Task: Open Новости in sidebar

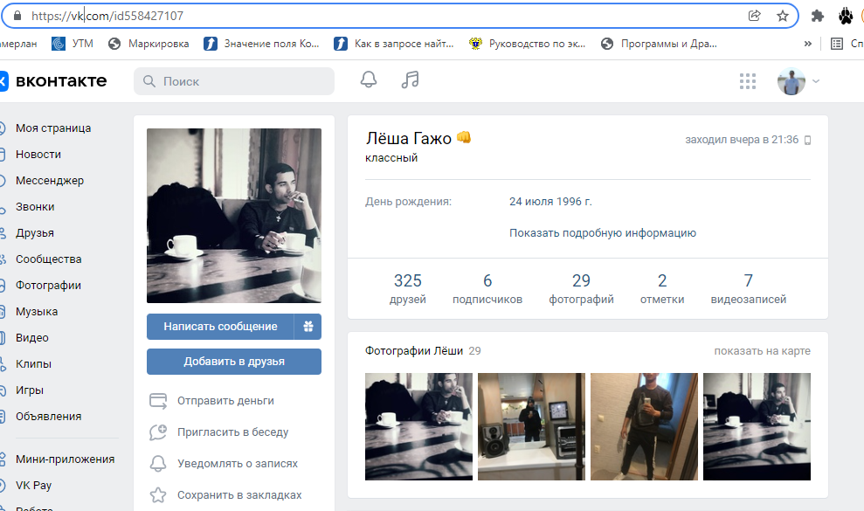Action: [x=38, y=155]
